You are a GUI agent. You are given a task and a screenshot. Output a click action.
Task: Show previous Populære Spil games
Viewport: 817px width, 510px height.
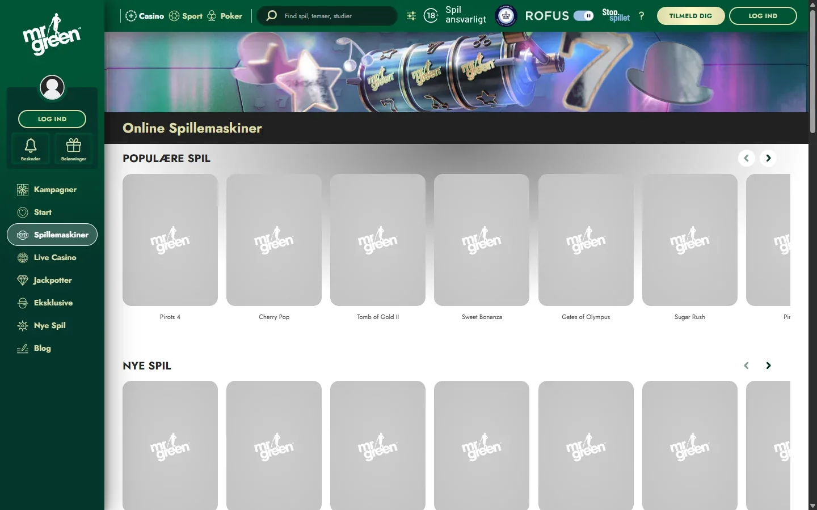pyautogui.click(x=747, y=158)
